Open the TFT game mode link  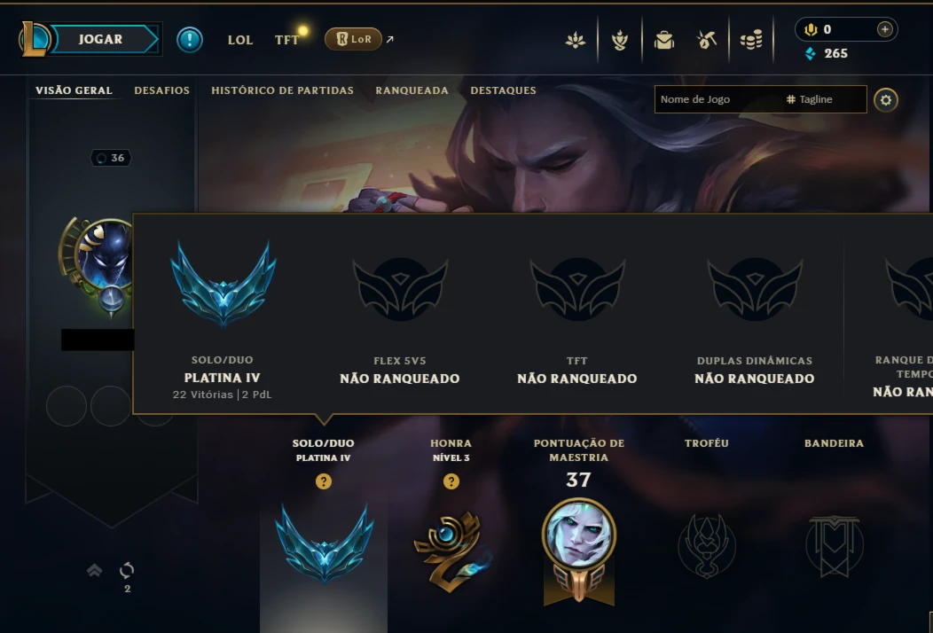pyautogui.click(x=286, y=40)
